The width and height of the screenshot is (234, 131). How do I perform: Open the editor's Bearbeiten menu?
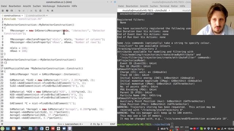[x=15, y=6]
